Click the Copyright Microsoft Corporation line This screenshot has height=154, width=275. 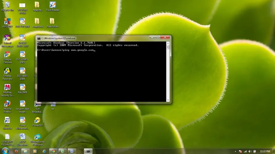tap(88, 45)
